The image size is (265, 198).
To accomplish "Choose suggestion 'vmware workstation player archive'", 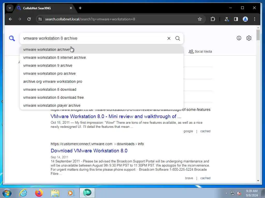I will pyautogui.click(x=101, y=105).
